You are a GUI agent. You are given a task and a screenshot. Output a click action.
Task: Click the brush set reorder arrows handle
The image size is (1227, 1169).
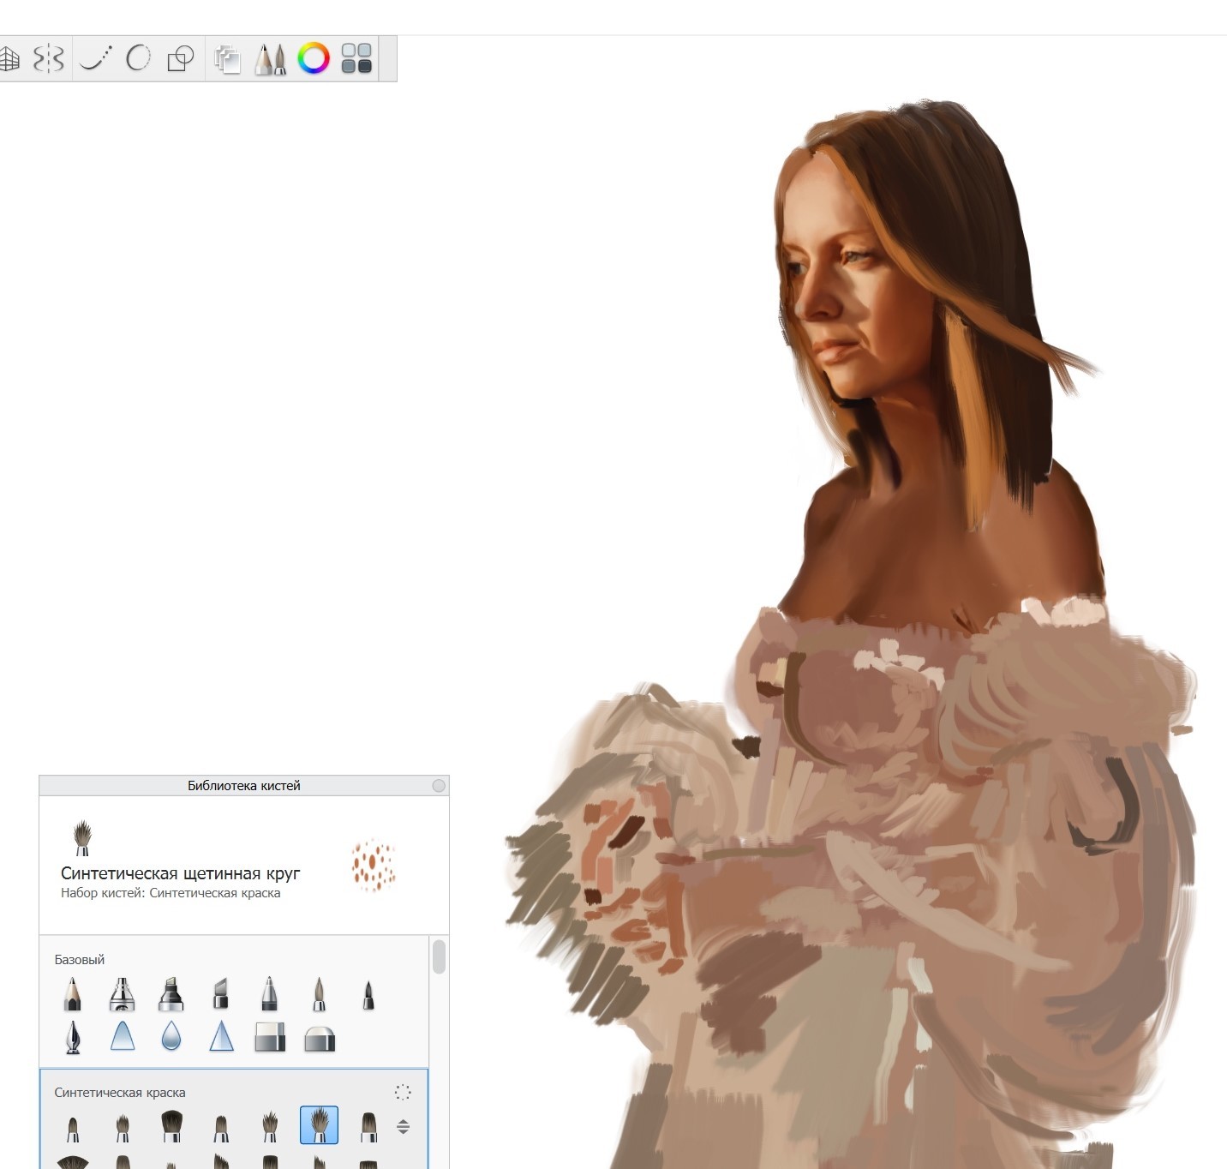403,1126
